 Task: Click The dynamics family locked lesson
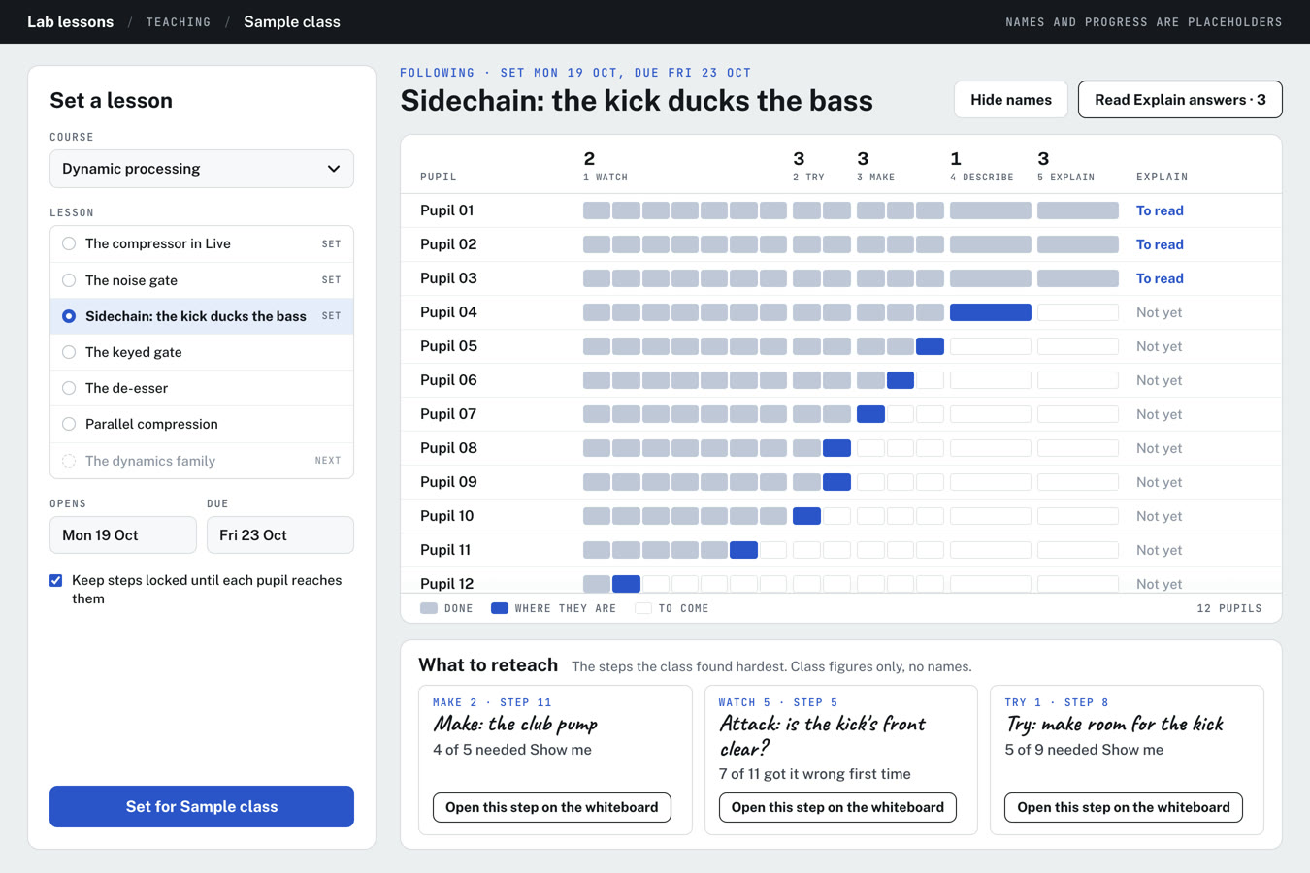pos(202,461)
